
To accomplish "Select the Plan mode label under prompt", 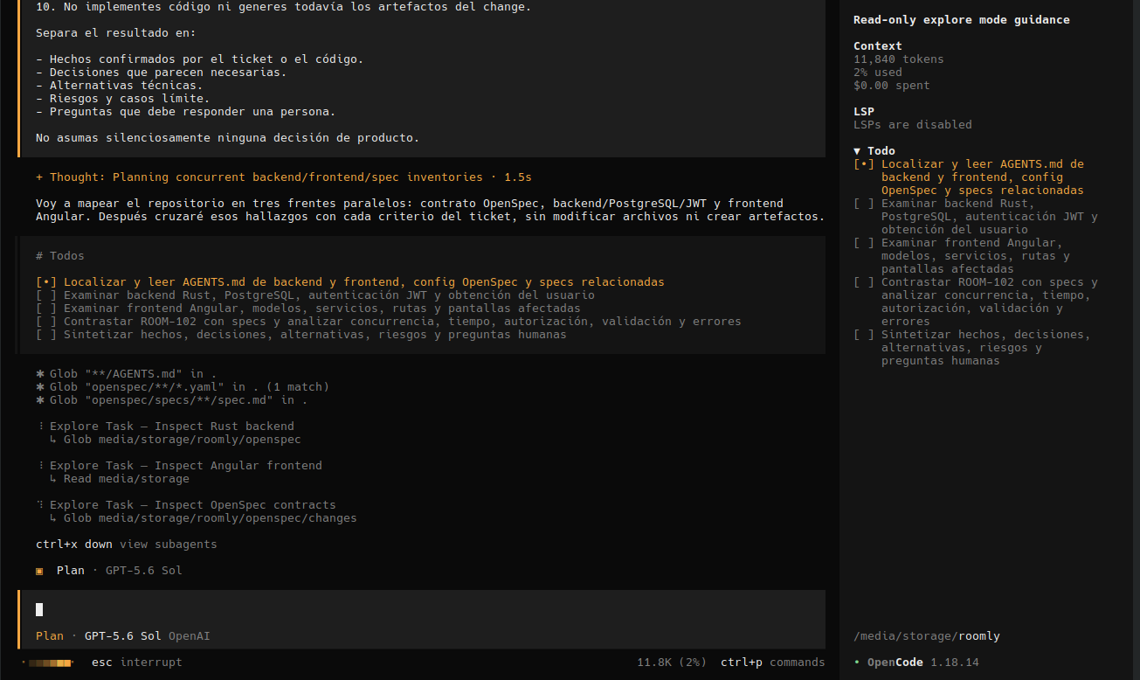I will point(50,636).
